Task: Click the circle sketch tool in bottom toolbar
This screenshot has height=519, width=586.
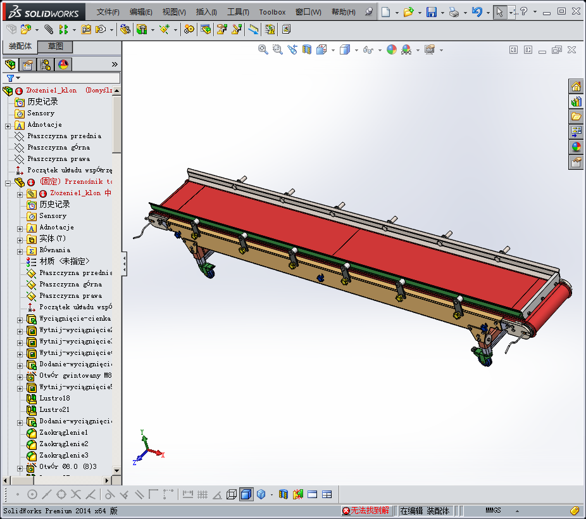Action: [x=32, y=494]
